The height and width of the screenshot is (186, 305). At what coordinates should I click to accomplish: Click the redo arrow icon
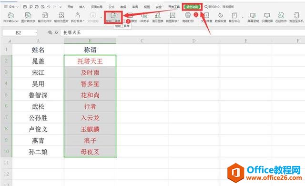(x=54, y=7)
